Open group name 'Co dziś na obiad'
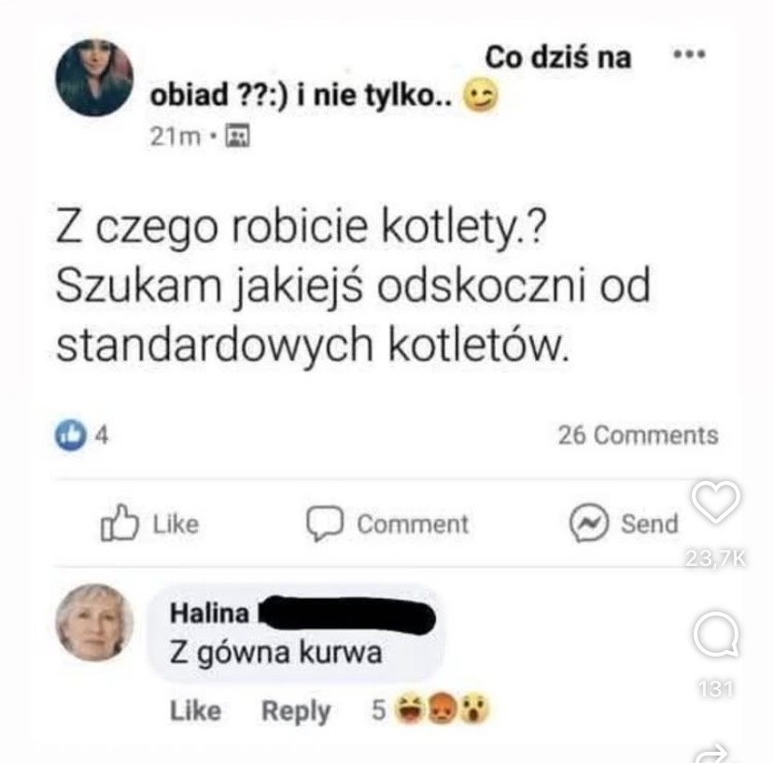This screenshot has width=773, height=763. point(391,76)
